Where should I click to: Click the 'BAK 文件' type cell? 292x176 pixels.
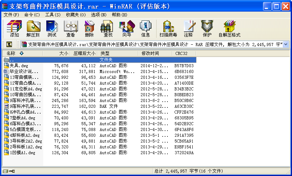pyautogui.click(x=109, y=106)
